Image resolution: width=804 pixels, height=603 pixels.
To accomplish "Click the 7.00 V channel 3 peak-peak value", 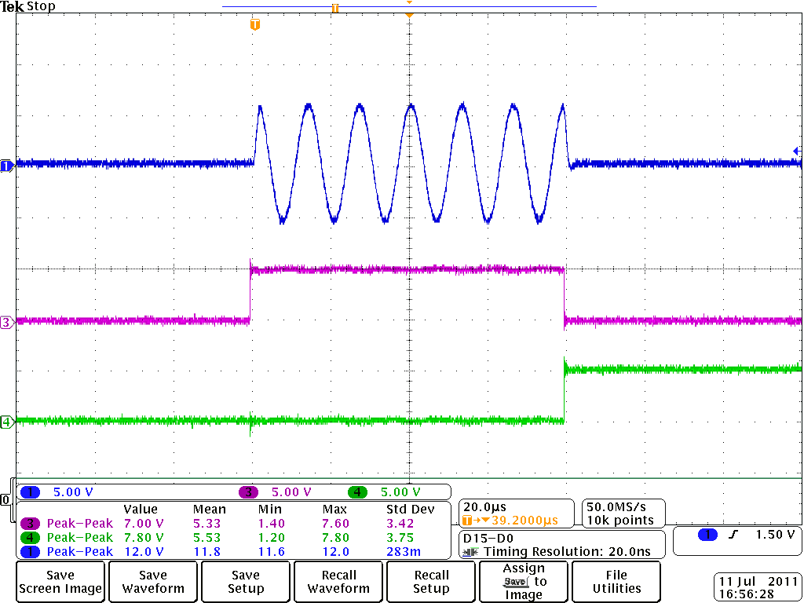I will point(144,524).
